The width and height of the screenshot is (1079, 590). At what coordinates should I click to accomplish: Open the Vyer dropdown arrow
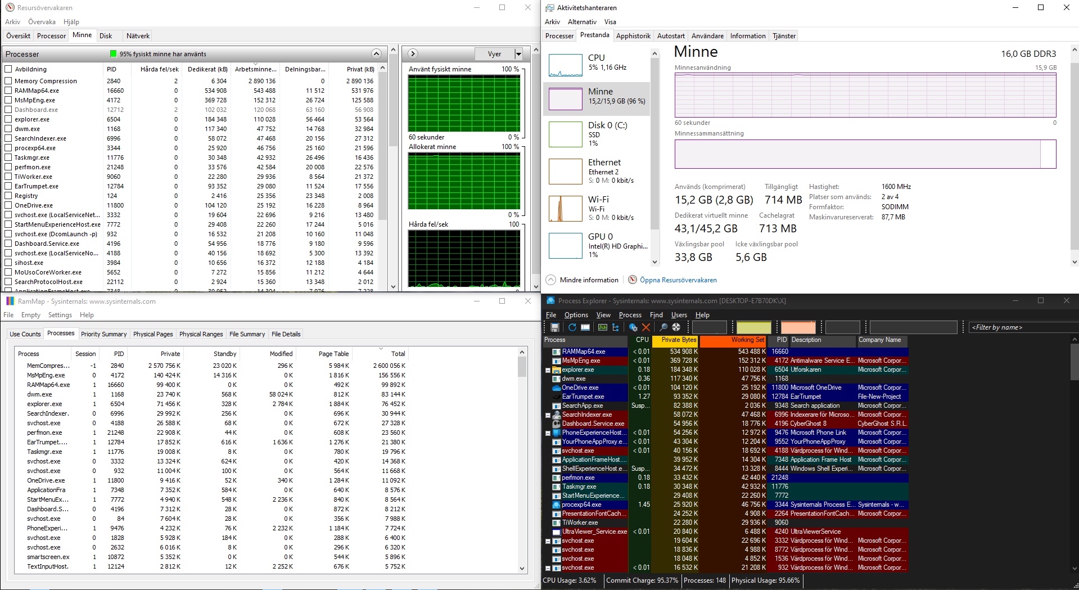click(x=518, y=54)
